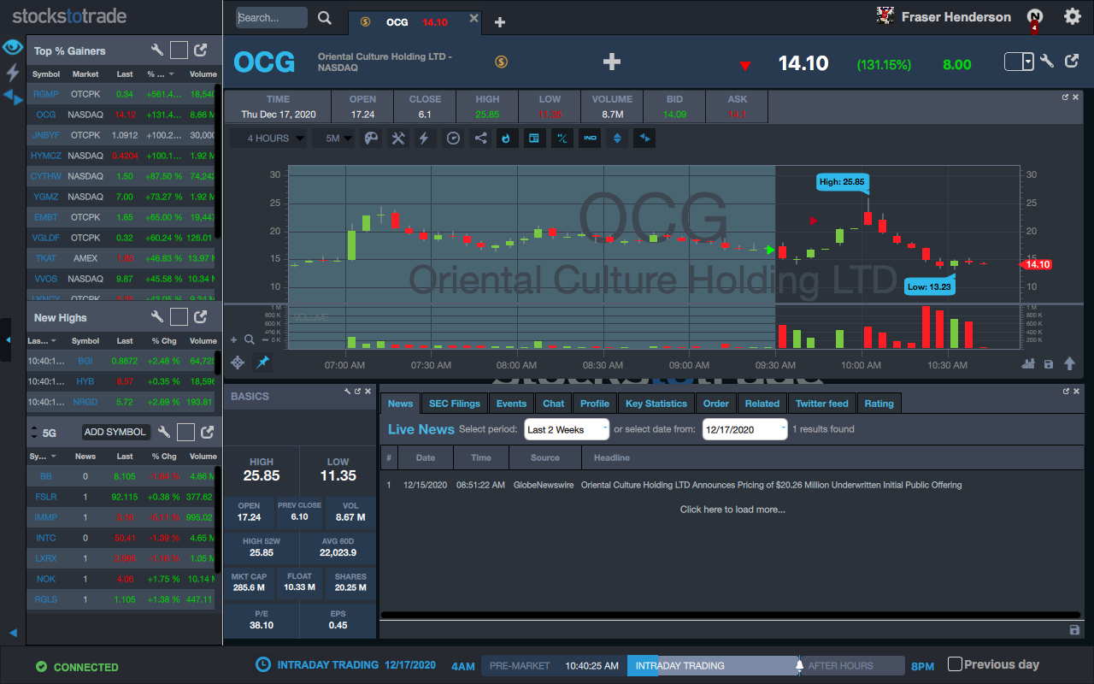The height and width of the screenshot is (684, 1094).
Task: Click the dollar coin icon beside OCG name
Action: coord(502,62)
